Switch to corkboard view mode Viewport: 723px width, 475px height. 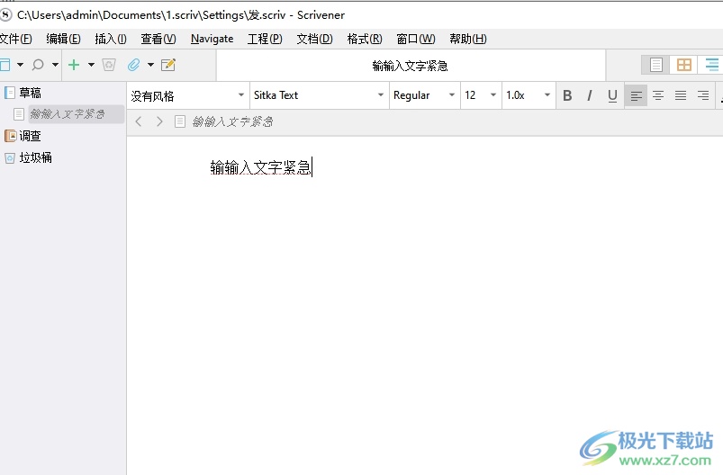click(x=684, y=65)
